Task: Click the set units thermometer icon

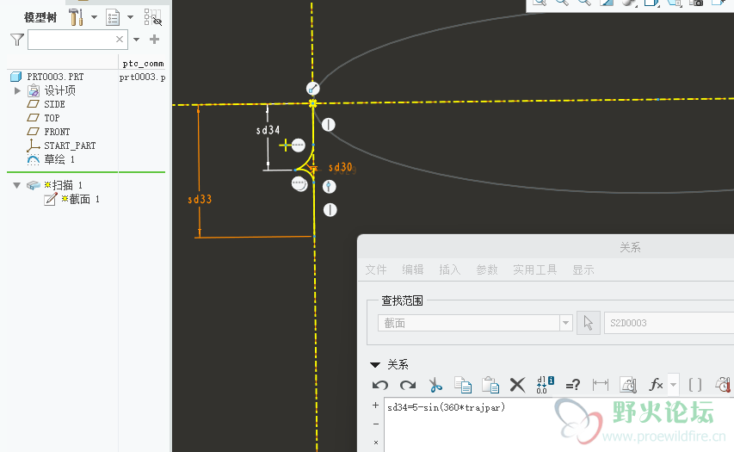Action: point(628,385)
